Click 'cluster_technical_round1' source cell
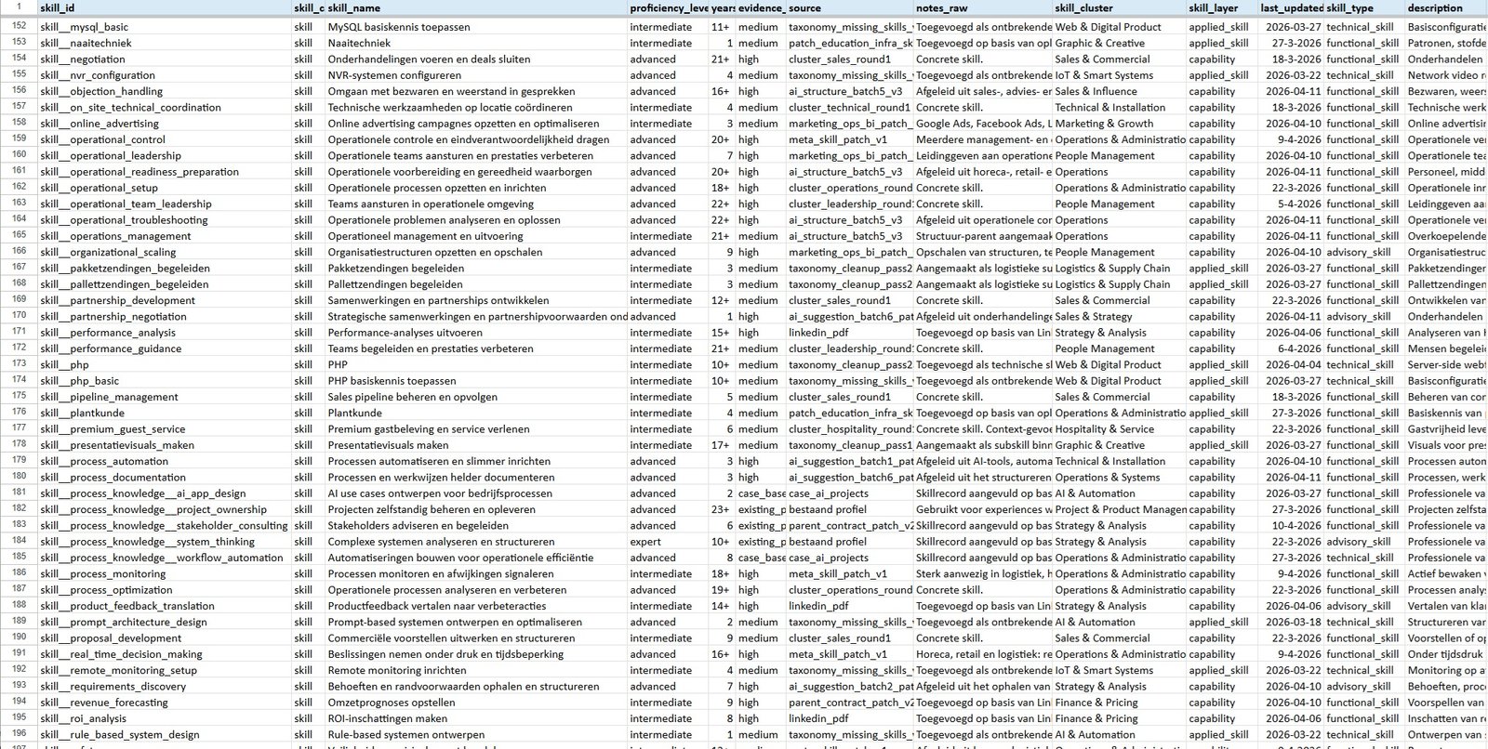 [x=849, y=108]
